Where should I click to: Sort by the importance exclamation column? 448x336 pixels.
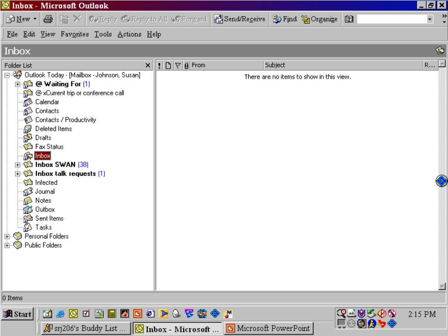point(159,66)
